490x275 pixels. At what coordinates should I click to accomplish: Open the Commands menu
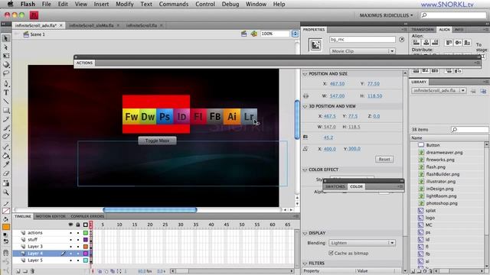[x=174, y=4]
